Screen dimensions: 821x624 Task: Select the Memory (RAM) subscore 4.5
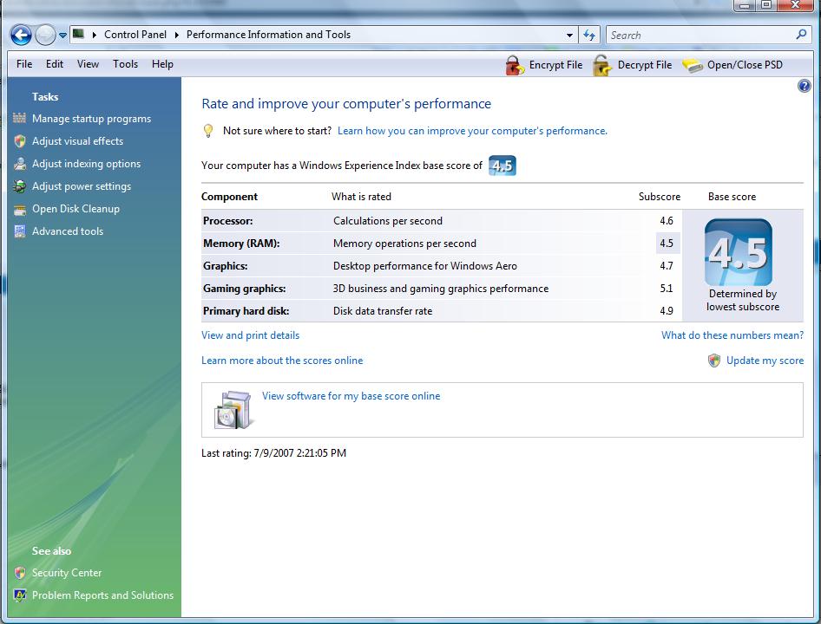667,244
